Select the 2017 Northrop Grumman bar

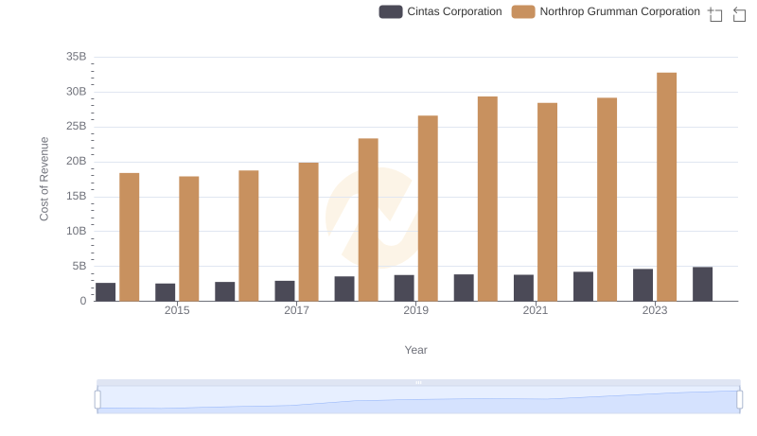pos(308,232)
